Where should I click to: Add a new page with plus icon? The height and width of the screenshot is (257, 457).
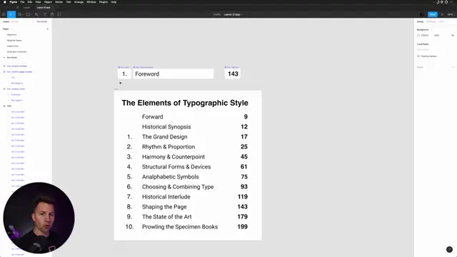click(x=48, y=29)
